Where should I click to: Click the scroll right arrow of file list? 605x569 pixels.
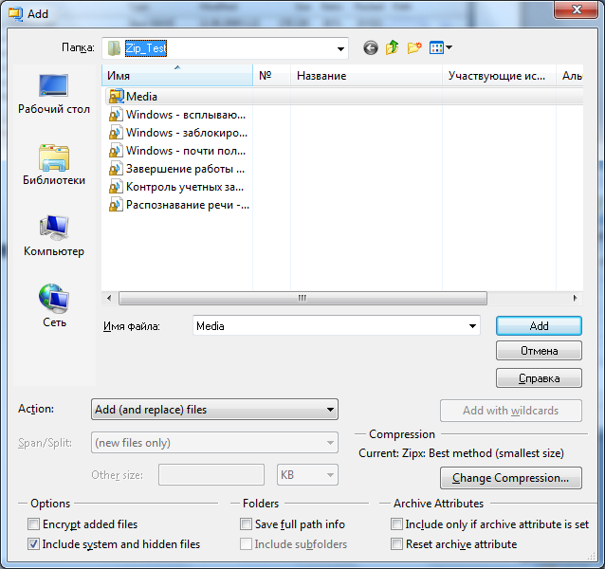pyautogui.click(x=575, y=298)
